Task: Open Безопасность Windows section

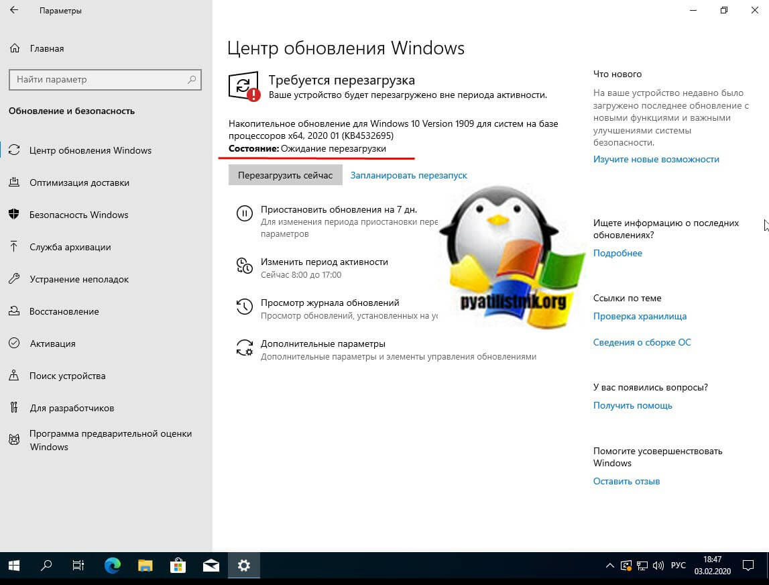Action: tap(78, 215)
